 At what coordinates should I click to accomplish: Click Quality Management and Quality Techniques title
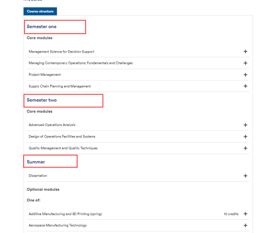coord(63,148)
